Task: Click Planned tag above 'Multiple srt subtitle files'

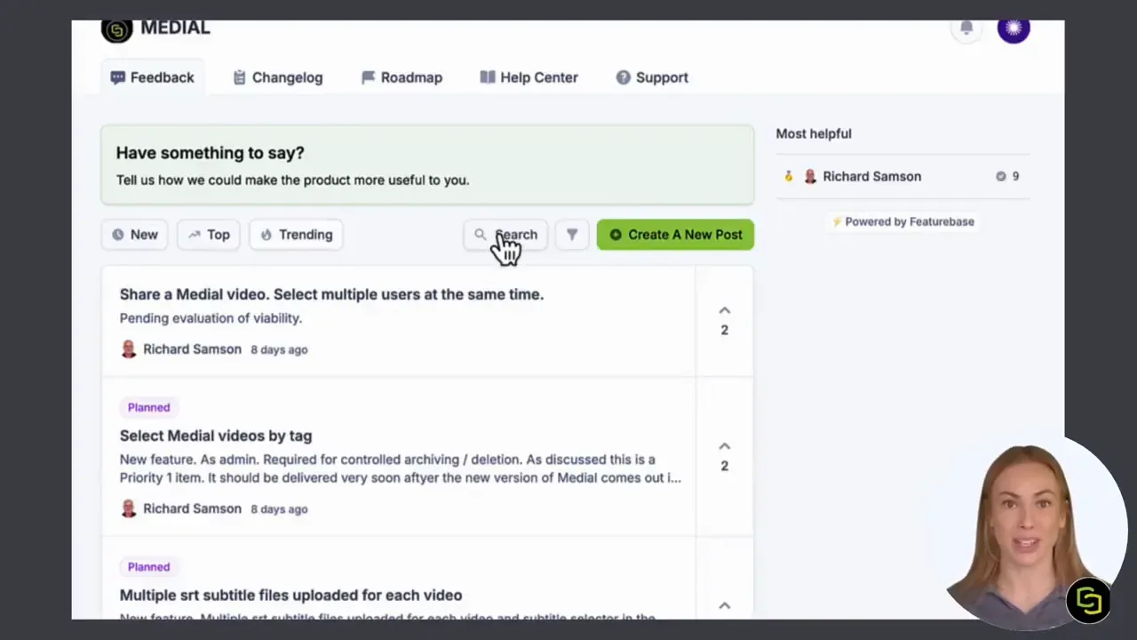Action: (148, 566)
